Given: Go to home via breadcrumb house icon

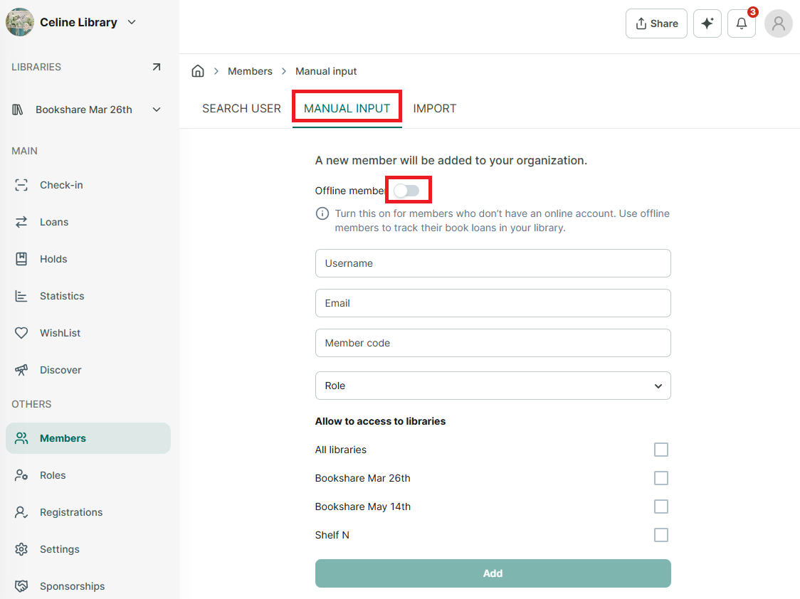Looking at the screenshot, I should pos(198,71).
